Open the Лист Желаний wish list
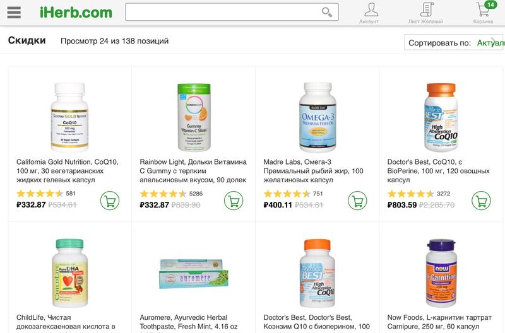 click(425, 12)
